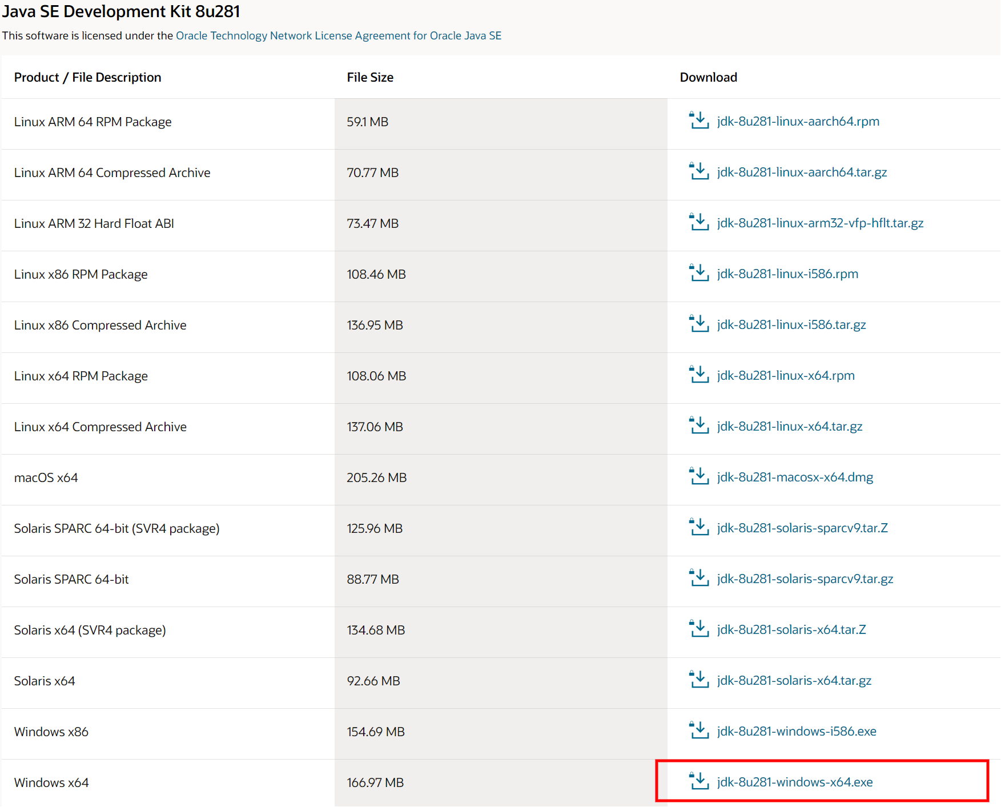Download jdk-8u281-solaris-sparcv9.tar.Z file link
The image size is (1001, 807).
[803, 528]
